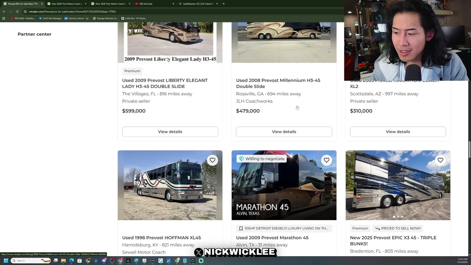Open the site information icon in address bar
Screen dimensions: 471x265
(25, 11)
